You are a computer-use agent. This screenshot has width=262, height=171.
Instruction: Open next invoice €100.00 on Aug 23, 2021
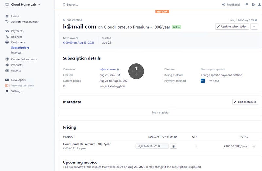tap(78, 43)
